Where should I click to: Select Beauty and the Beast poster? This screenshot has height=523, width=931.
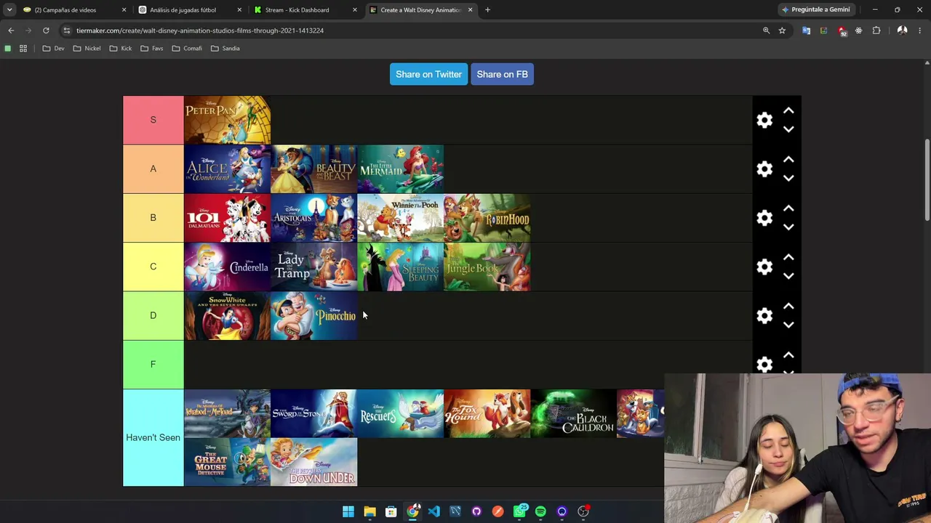[x=313, y=169]
